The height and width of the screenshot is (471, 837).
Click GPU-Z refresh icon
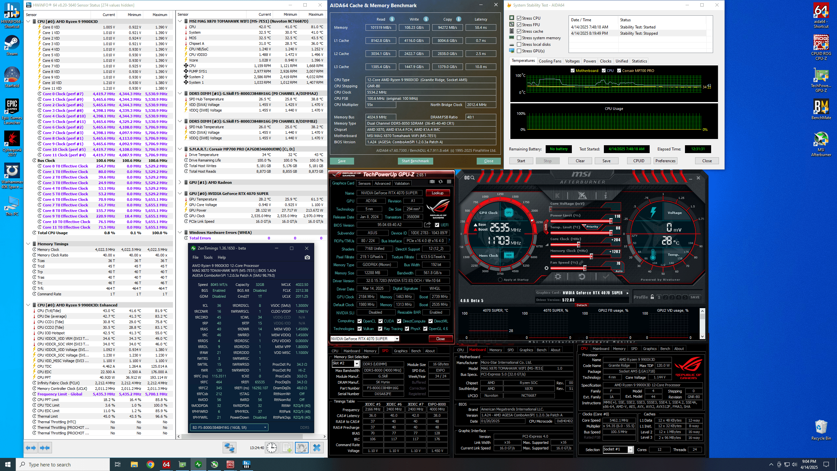tap(440, 182)
